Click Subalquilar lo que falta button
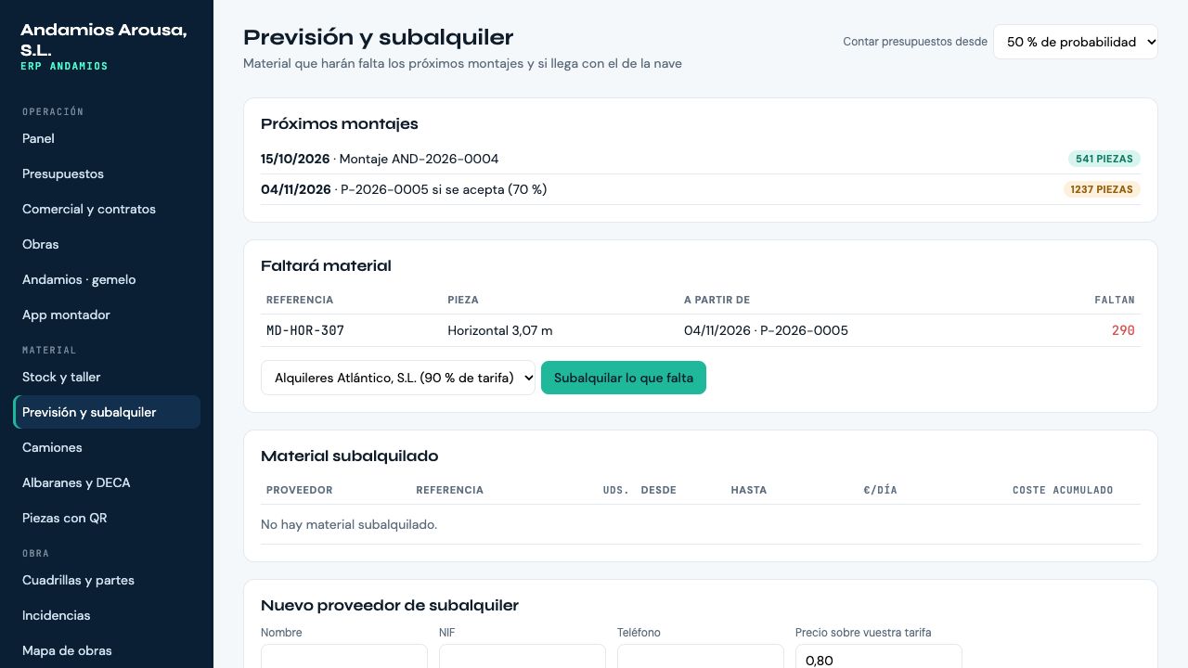The height and width of the screenshot is (668, 1188). tap(624, 378)
